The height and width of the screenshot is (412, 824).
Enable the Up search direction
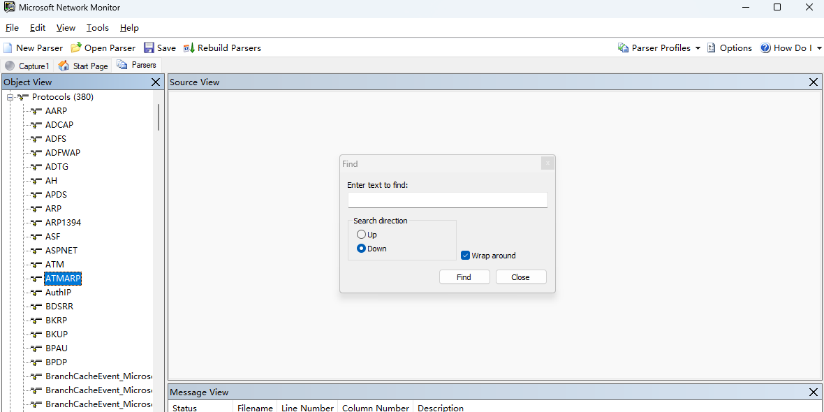click(x=361, y=235)
